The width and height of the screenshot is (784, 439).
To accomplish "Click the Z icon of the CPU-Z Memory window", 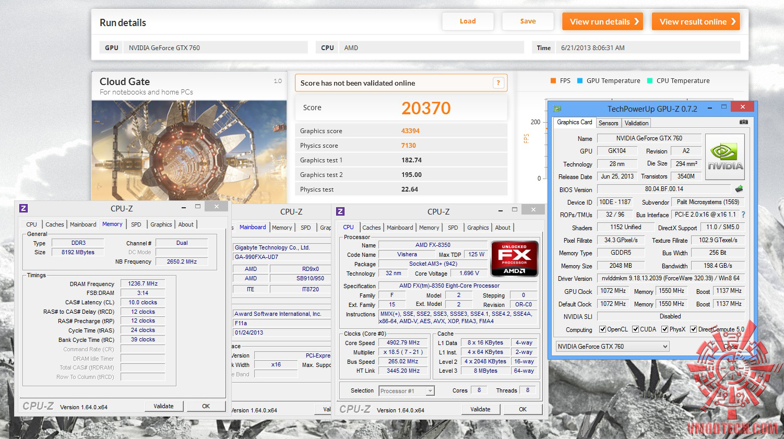I will [x=23, y=208].
